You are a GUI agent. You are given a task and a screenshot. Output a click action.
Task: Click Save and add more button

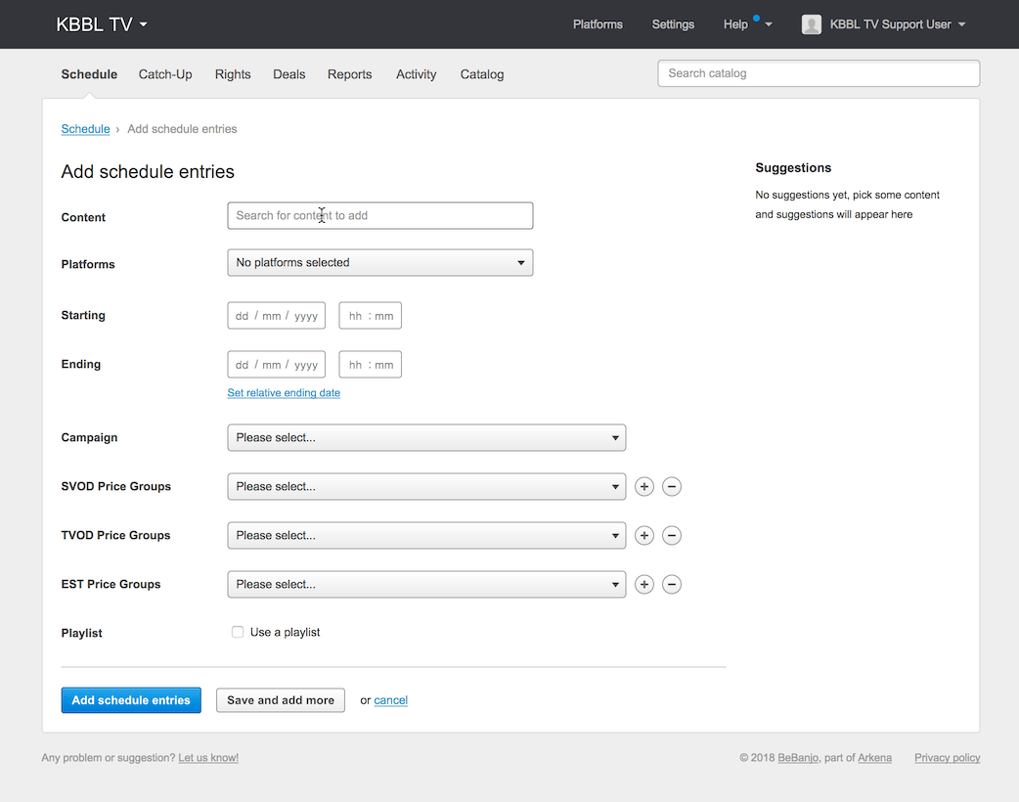click(x=281, y=700)
